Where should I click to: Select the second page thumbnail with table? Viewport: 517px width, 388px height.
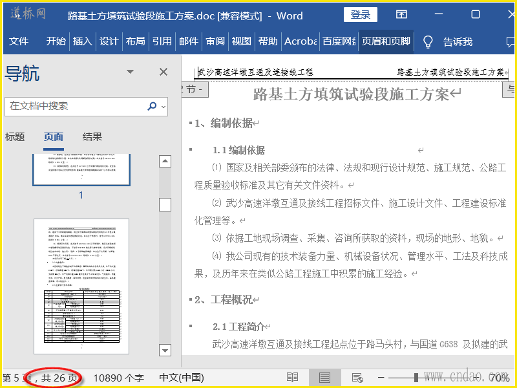(81, 286)
